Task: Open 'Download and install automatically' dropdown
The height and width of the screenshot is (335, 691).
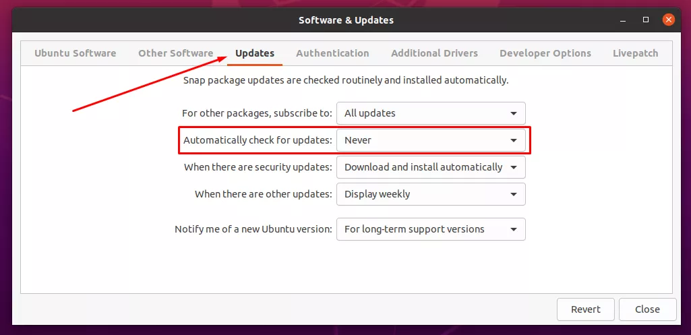Action: 431,167
